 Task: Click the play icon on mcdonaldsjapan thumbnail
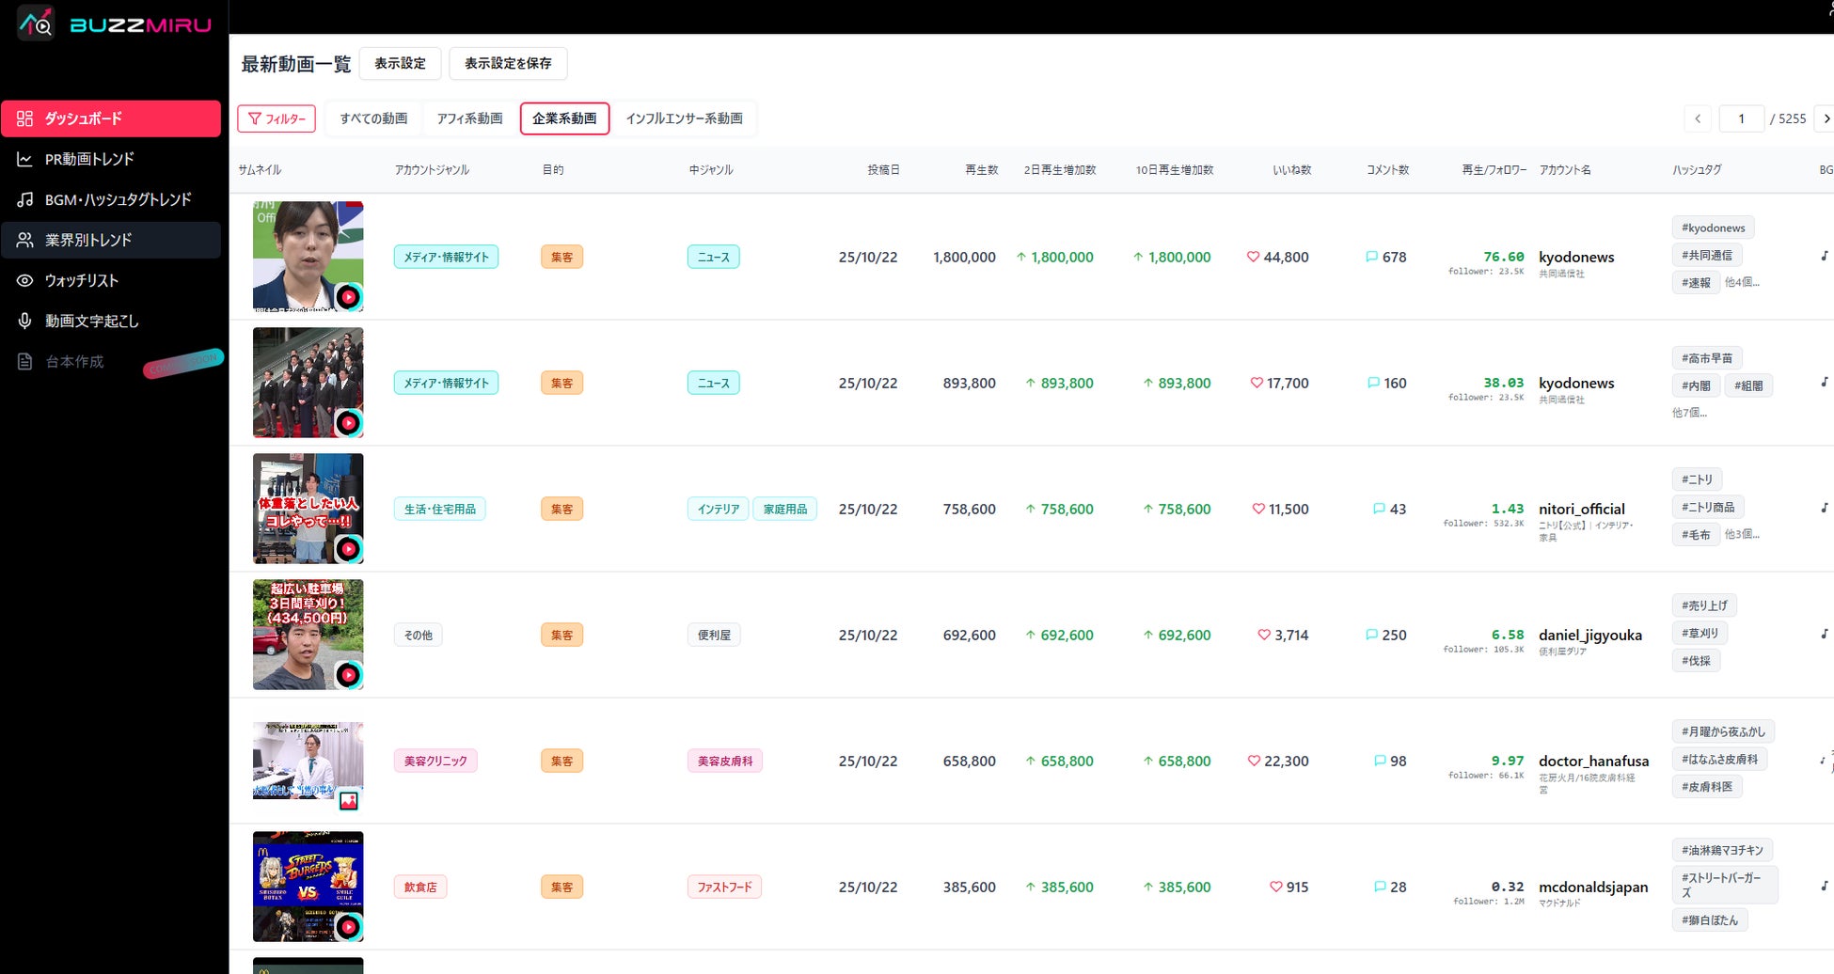click(x=349, y=927)
